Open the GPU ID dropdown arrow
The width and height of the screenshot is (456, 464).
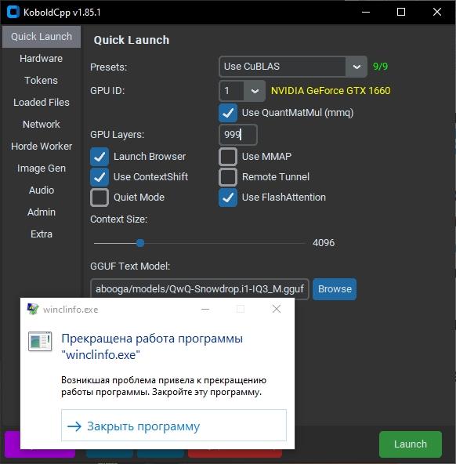(x=255, y=91)
